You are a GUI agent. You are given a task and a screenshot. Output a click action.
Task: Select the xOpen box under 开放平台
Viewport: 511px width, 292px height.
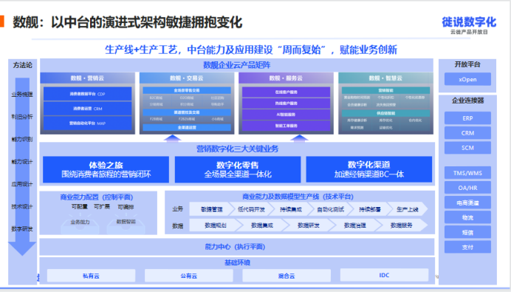pos(467,79)
